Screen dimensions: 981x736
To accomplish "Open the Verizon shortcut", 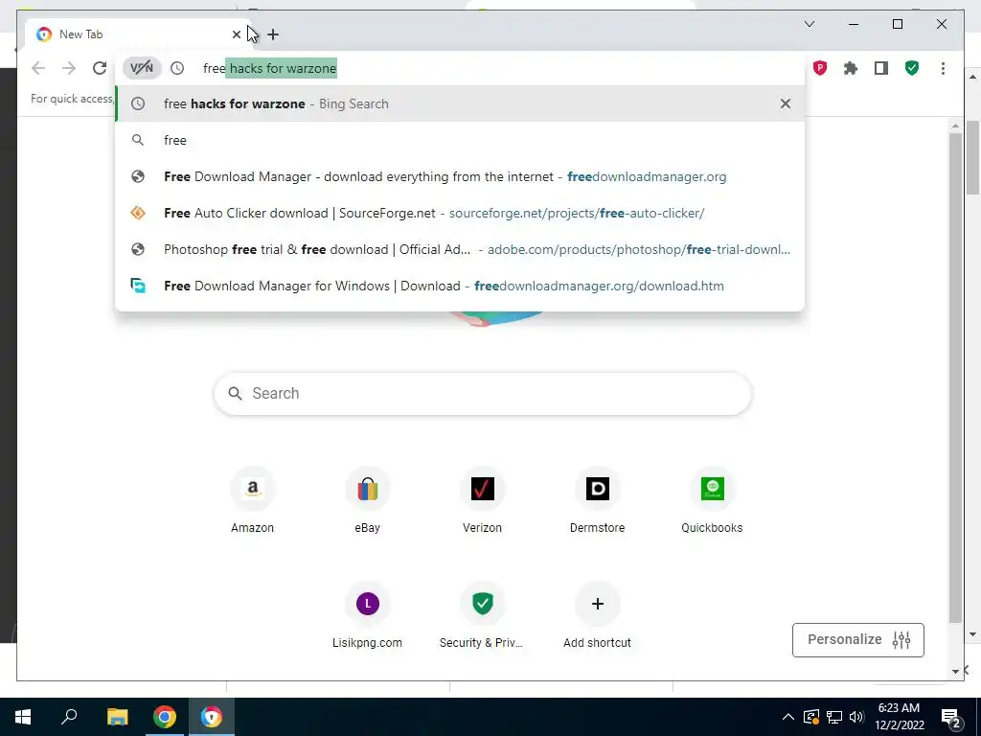I will click(483, 500).
